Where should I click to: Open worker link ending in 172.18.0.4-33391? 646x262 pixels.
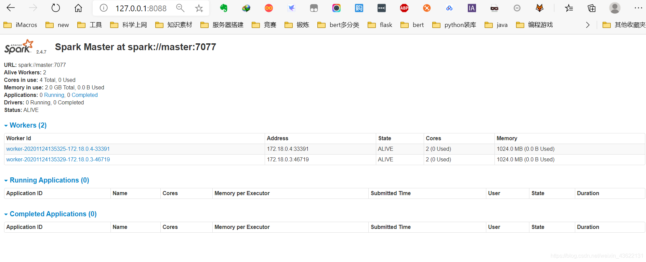58,149
